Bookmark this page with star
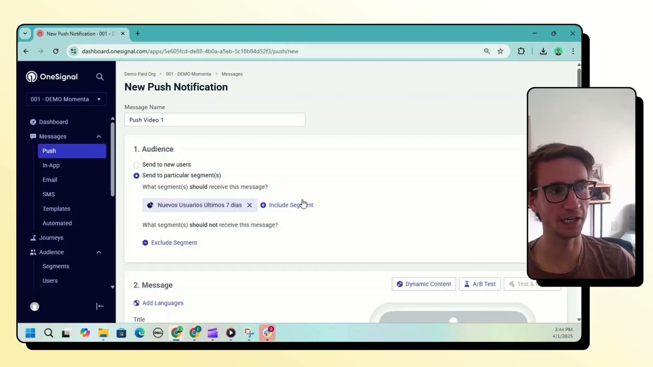 click(500, 51)
